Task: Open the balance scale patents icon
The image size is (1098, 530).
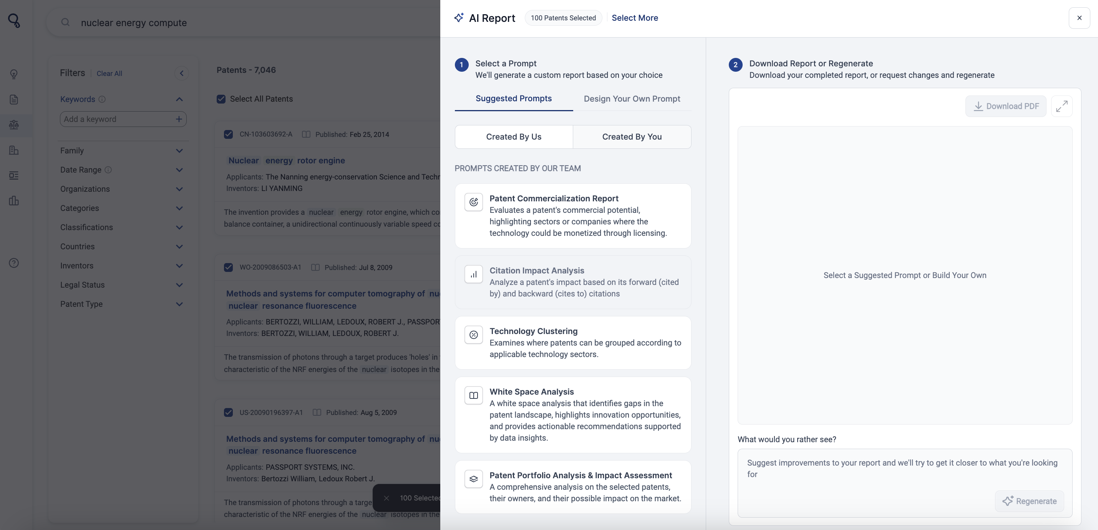Action: click(14, 125)
